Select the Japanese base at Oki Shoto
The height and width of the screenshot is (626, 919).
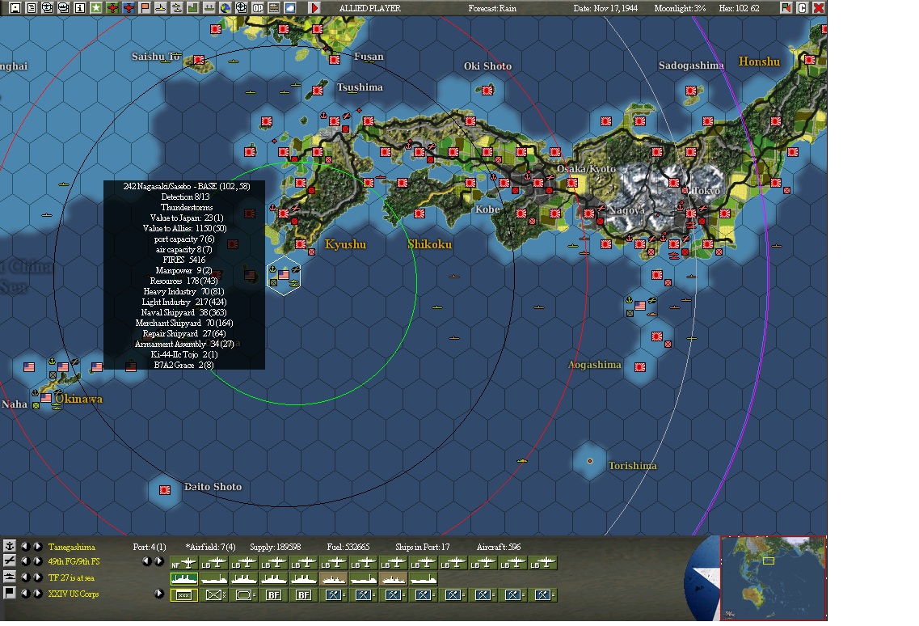click(x=487, y=91)
